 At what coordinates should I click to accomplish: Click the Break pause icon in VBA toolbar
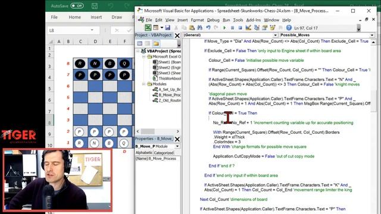pyautogui.click(x=232, y=28)
